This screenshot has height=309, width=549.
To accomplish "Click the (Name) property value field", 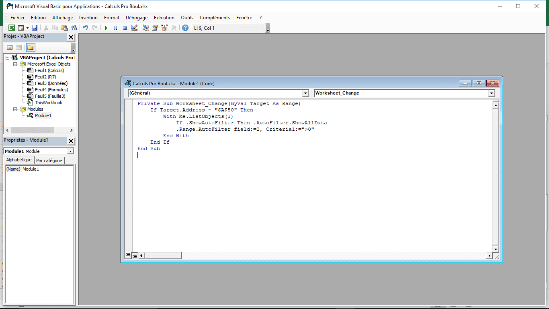I will point(47,169).
